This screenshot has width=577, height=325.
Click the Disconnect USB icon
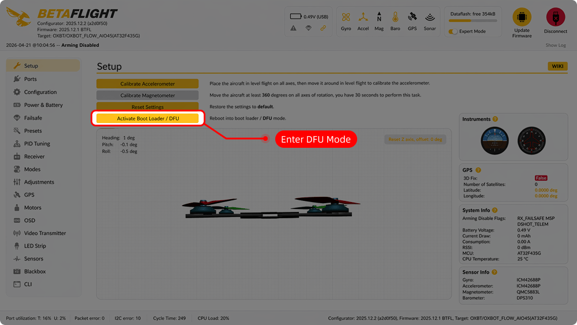pyautogui.click(x=555, y=17)
